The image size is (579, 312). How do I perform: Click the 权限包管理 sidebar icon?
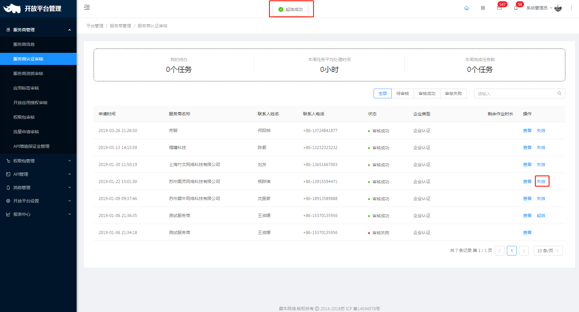click(x=8, y=161)
